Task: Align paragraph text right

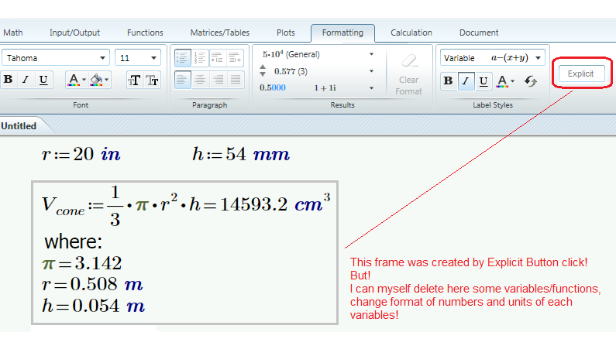Action: 217,80
